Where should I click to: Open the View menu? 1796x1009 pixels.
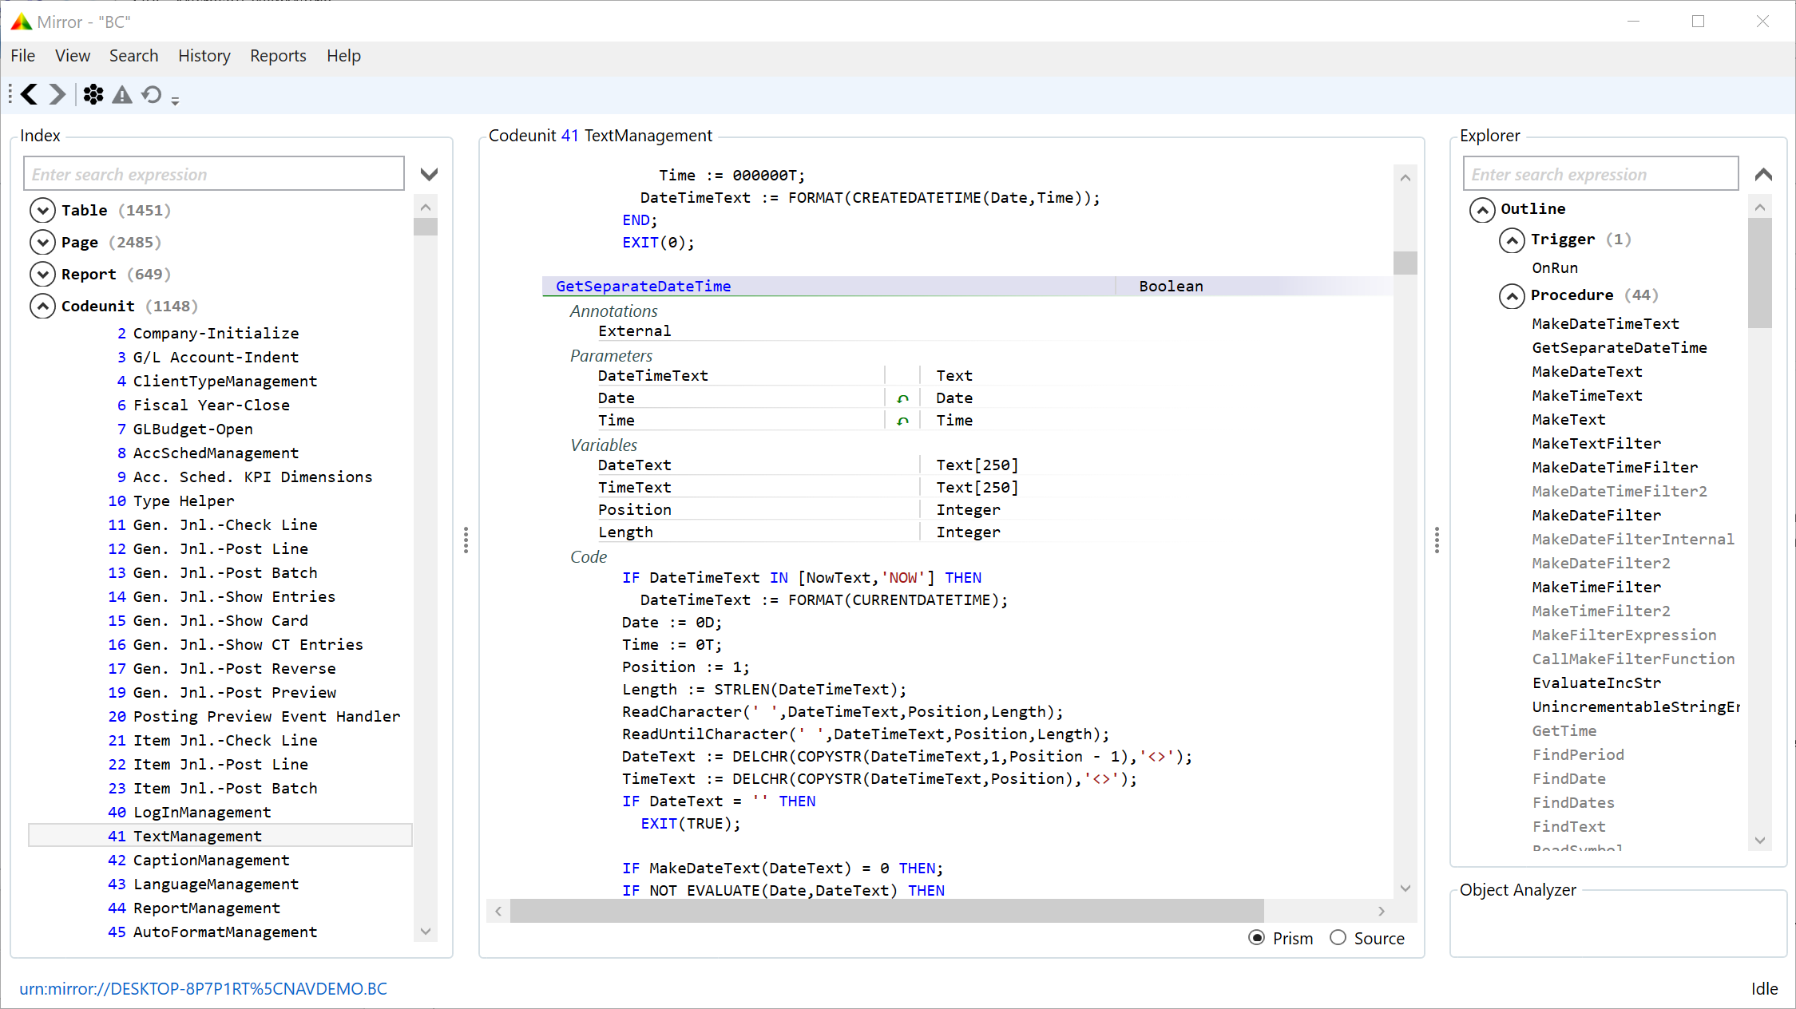(73, 56)
